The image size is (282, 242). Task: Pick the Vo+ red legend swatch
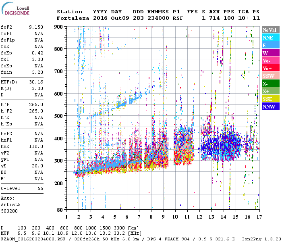pyautogui.click(x=271, y=68)
